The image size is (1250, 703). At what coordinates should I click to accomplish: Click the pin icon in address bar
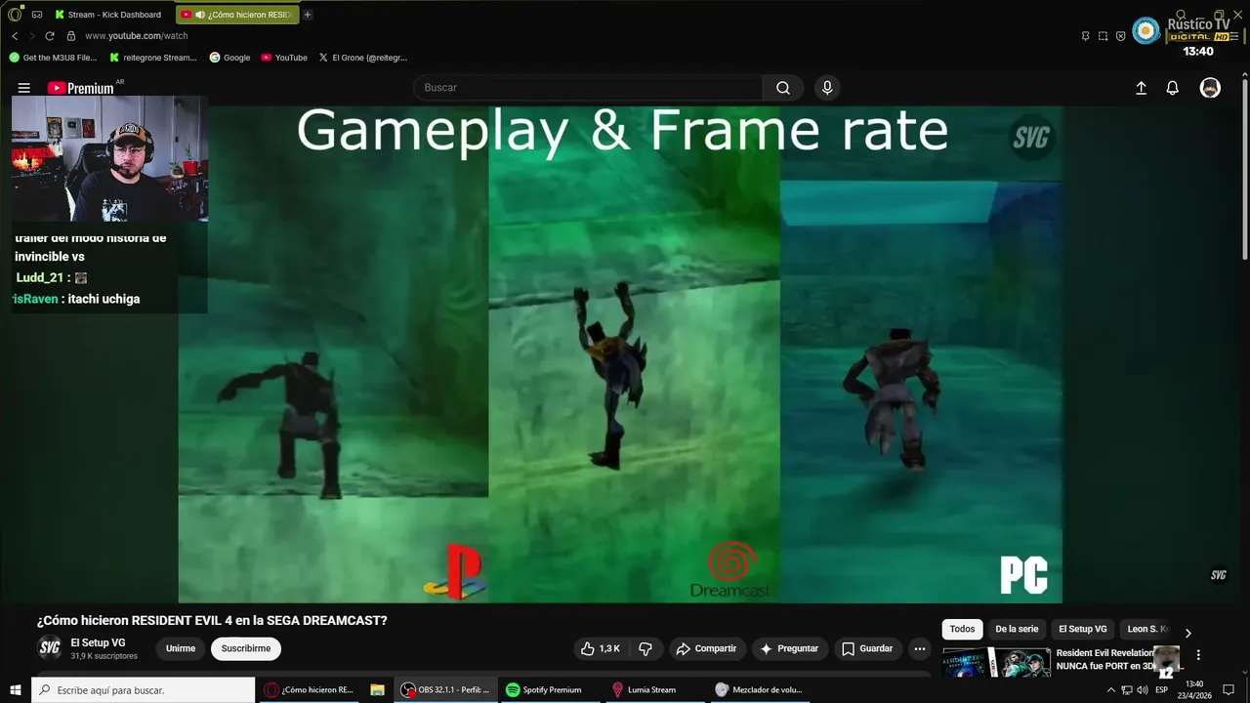coord(1085,36)
